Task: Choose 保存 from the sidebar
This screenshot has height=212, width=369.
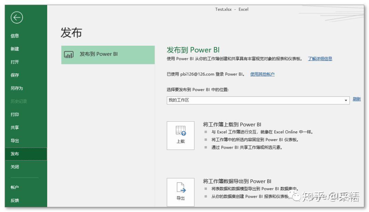Action: (15, 75)
